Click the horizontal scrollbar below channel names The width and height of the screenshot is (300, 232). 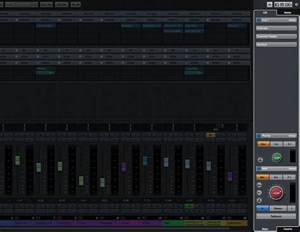point(115,228)
